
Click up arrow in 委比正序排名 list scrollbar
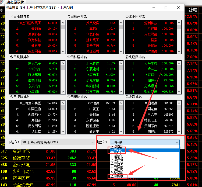(179, 23)
